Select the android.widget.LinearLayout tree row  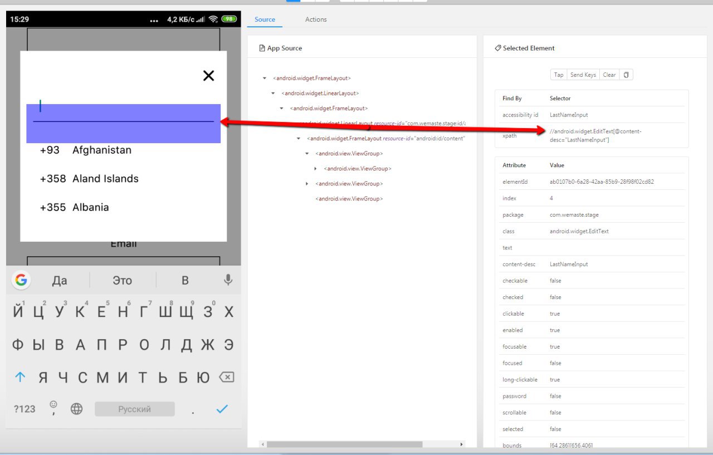coord(320,94)
